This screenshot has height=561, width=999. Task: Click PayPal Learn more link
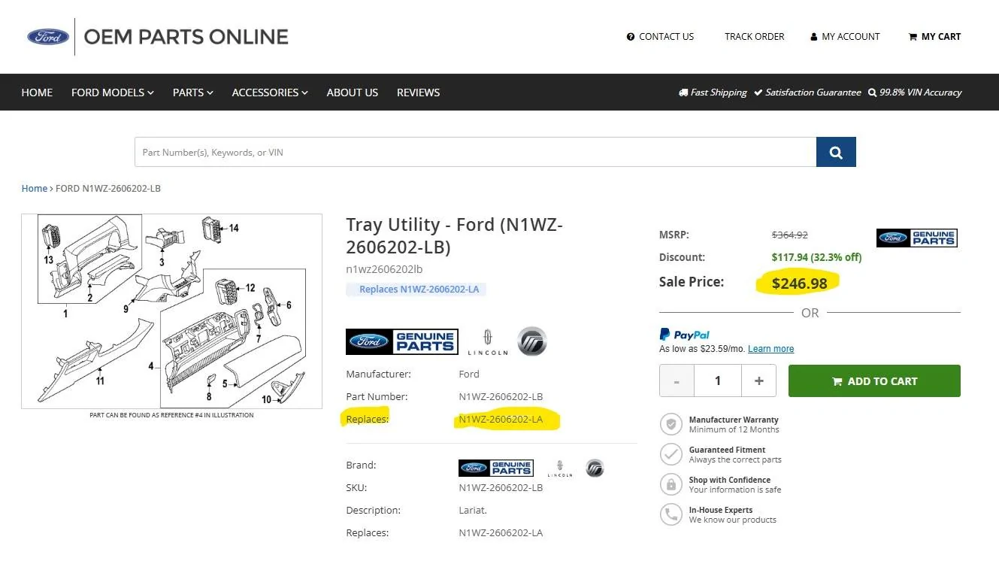pyautogui.click(x=771, y=349)
